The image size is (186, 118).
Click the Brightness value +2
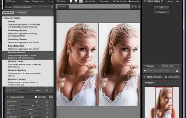47,117
